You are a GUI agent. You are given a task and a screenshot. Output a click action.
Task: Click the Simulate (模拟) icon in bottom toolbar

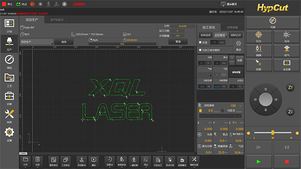click(x=94, y=161)
